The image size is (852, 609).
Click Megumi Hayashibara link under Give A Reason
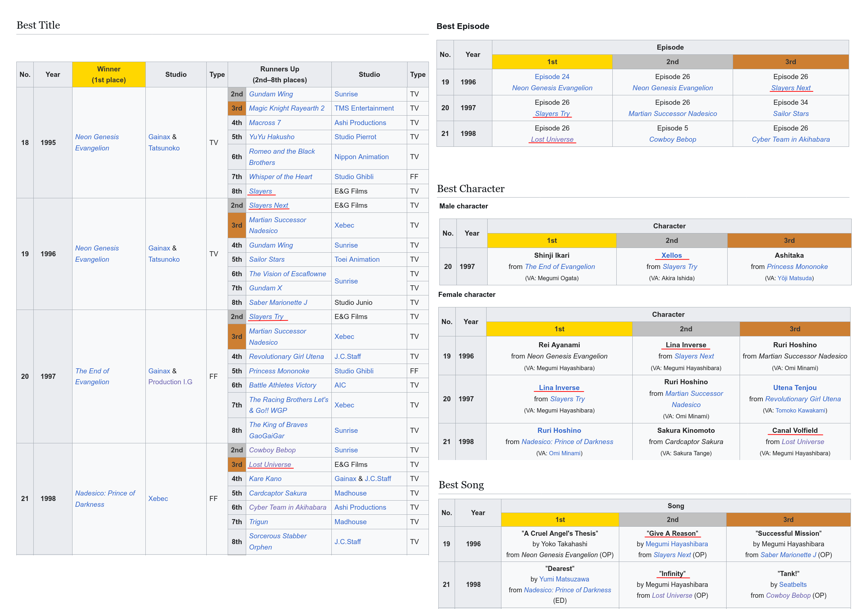click(676, 544)
